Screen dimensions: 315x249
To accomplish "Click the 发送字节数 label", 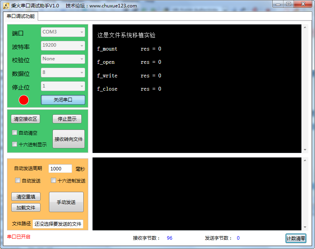I will coord(218,238).
